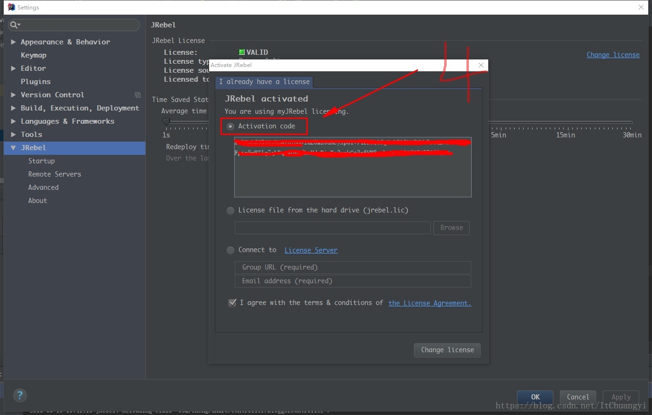Screen dimensions: 652x415
Task: Expand the Editor settings node
Action: point(13,68)
